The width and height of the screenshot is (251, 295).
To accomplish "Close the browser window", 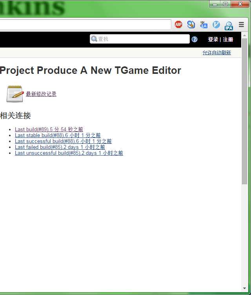I will tap(240, 4).
